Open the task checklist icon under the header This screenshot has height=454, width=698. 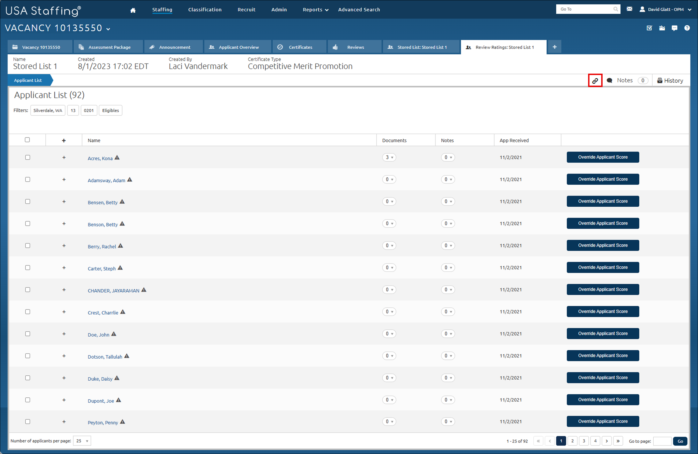(x=649, y=28)
